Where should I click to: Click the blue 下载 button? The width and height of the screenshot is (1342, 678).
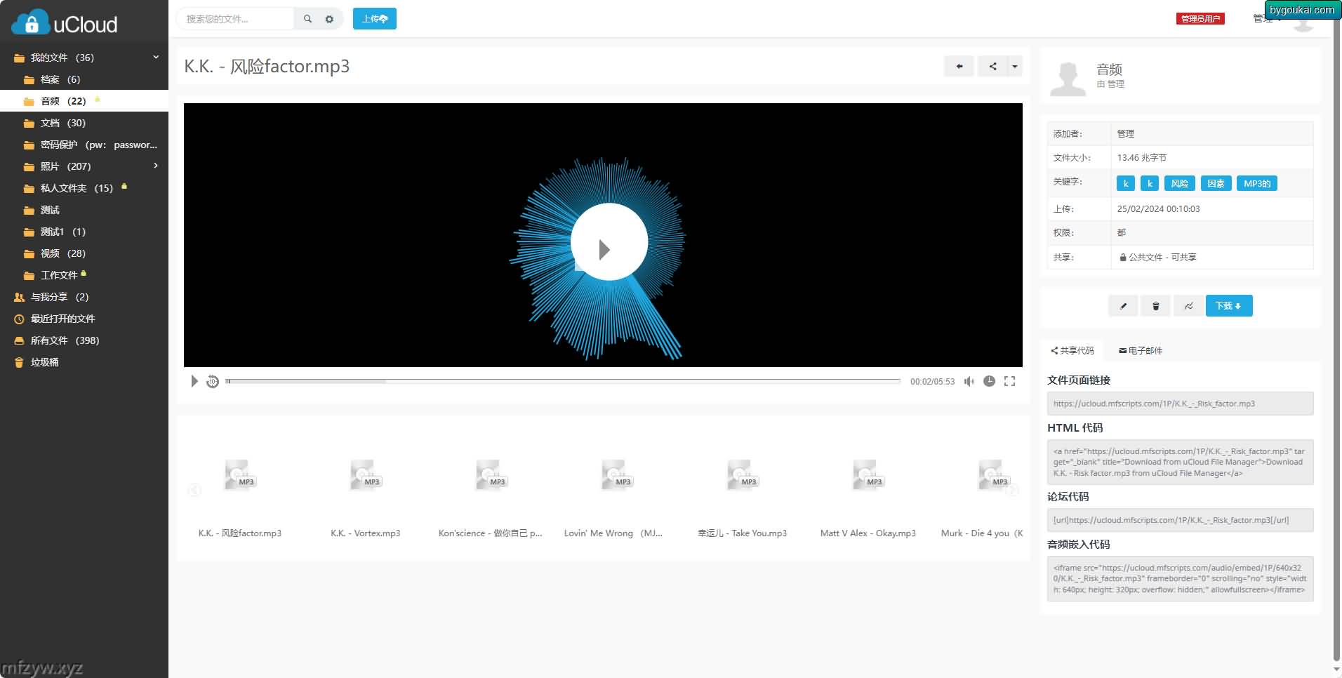tap(1228, 306)
